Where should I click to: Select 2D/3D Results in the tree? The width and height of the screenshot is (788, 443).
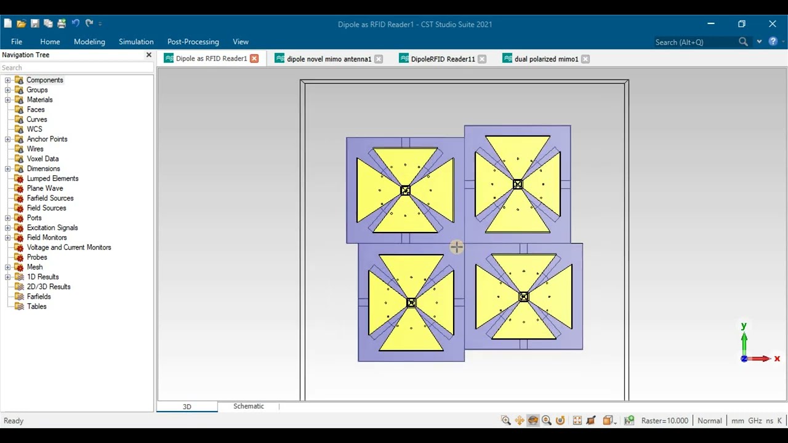(49, 287)
